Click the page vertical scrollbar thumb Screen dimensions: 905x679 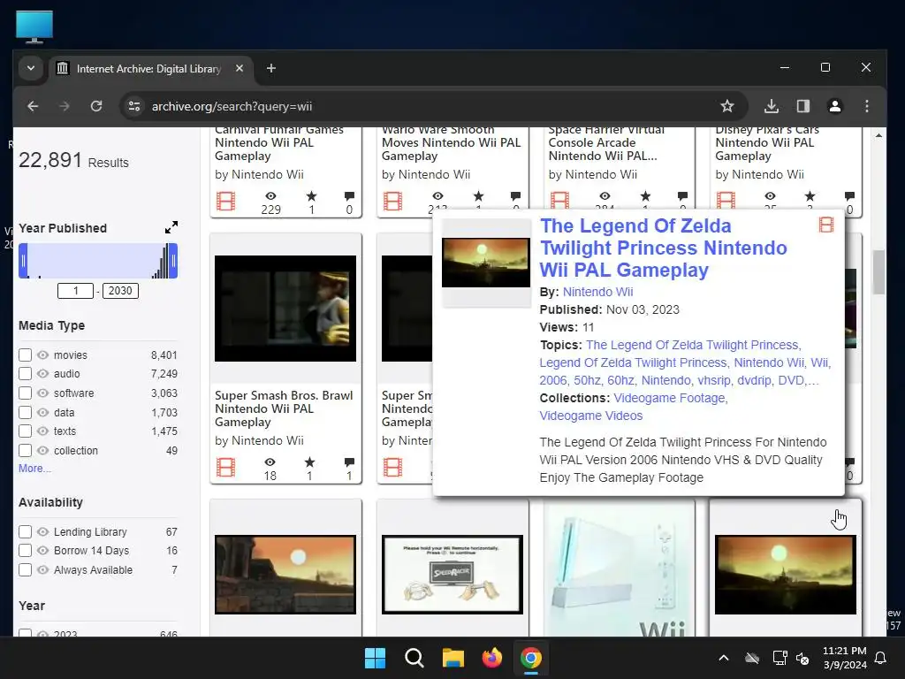[878, 271]
